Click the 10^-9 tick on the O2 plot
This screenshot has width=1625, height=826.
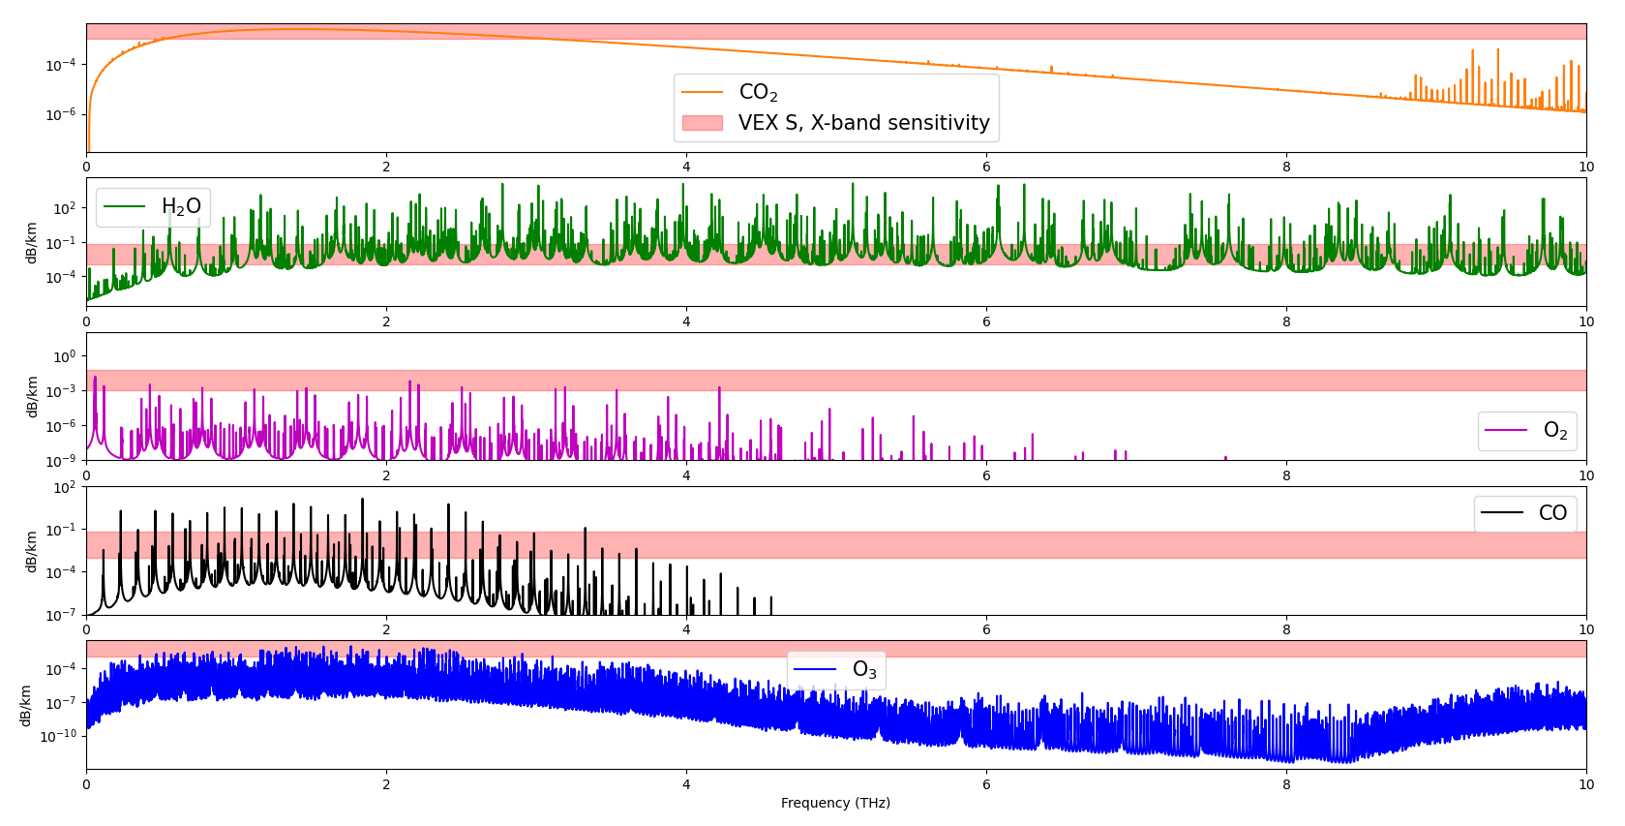pos(61,461)
